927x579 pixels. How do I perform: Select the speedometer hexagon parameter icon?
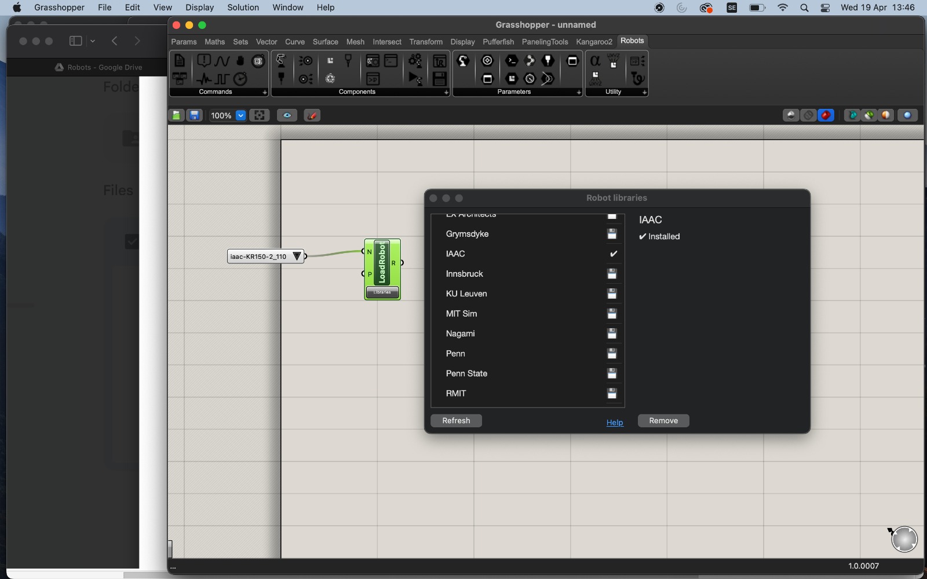(x=530, y=79)
